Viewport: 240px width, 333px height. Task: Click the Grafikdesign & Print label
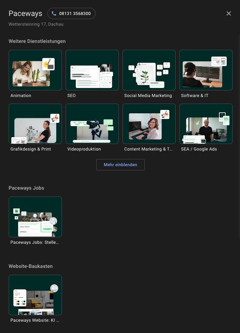[31, 149]
